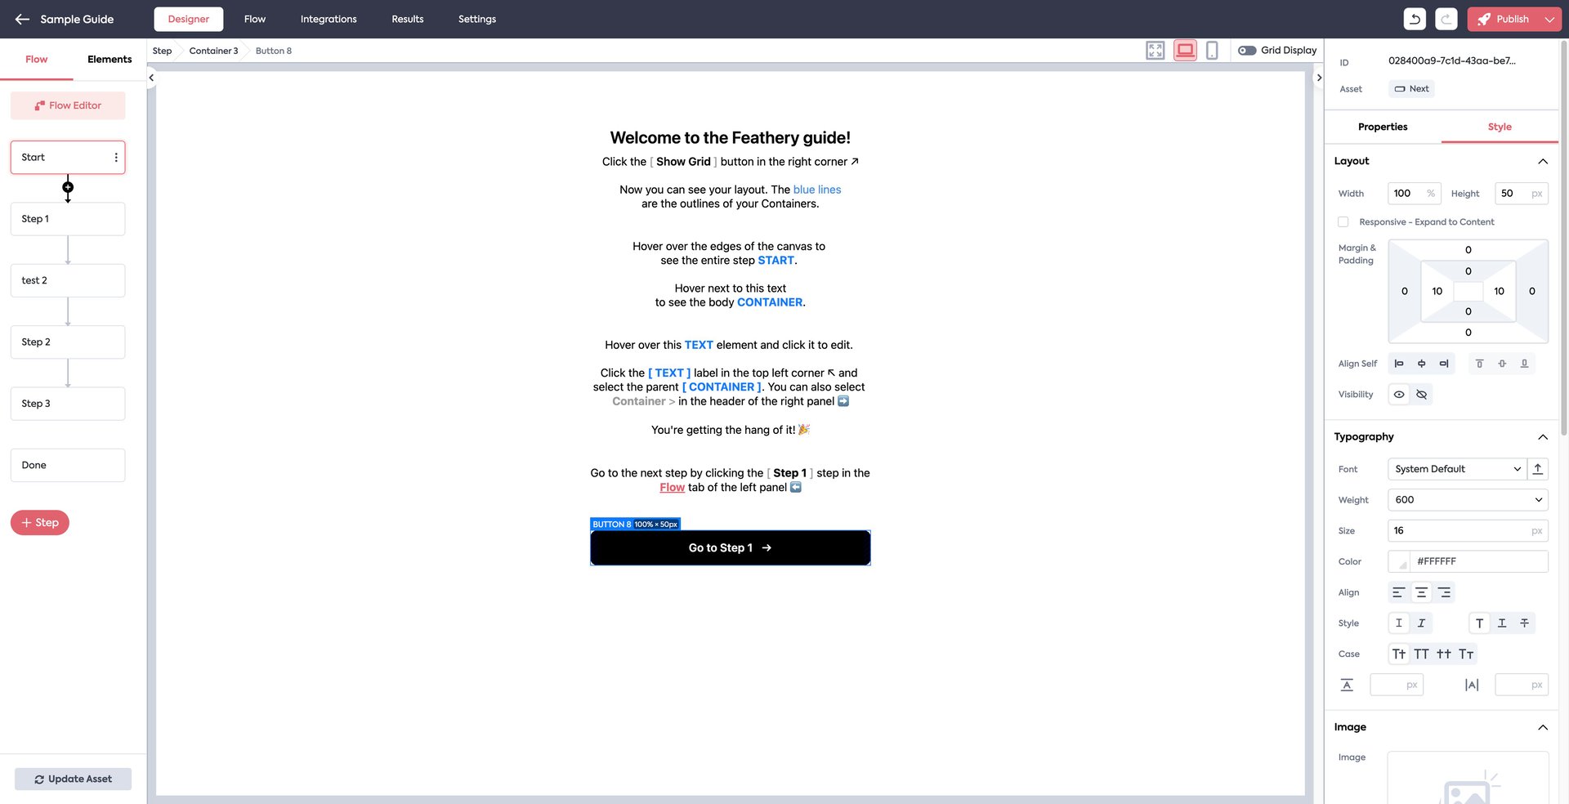Screen dimensions: 1569x804
Task: Align self to the left
Action: click(x=1399, y=364)
